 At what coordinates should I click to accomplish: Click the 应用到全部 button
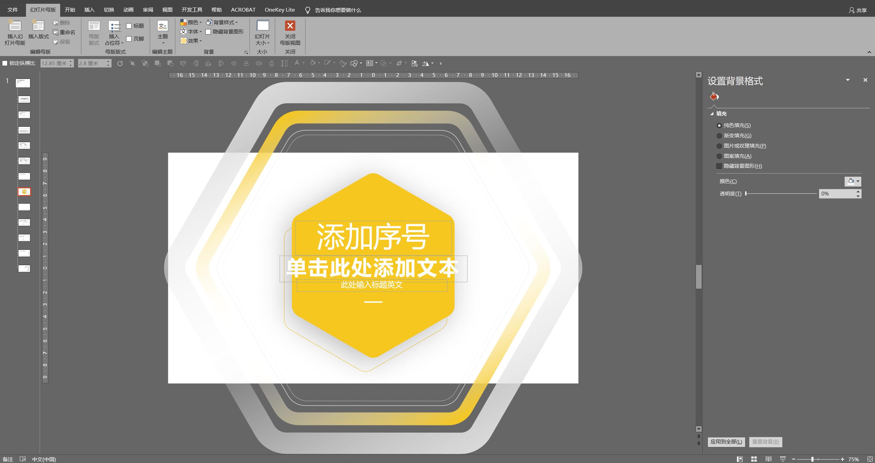(x=727, y=441)
